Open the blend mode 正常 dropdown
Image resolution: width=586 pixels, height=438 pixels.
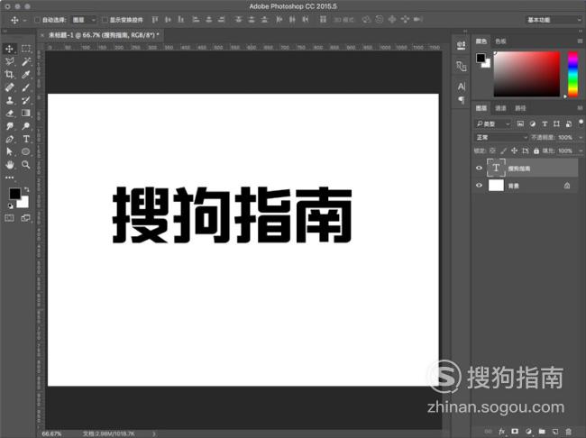coord(501,138)
